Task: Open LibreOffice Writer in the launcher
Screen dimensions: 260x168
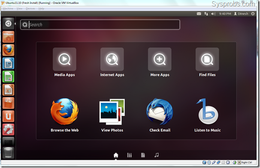Action: point(8,63)
